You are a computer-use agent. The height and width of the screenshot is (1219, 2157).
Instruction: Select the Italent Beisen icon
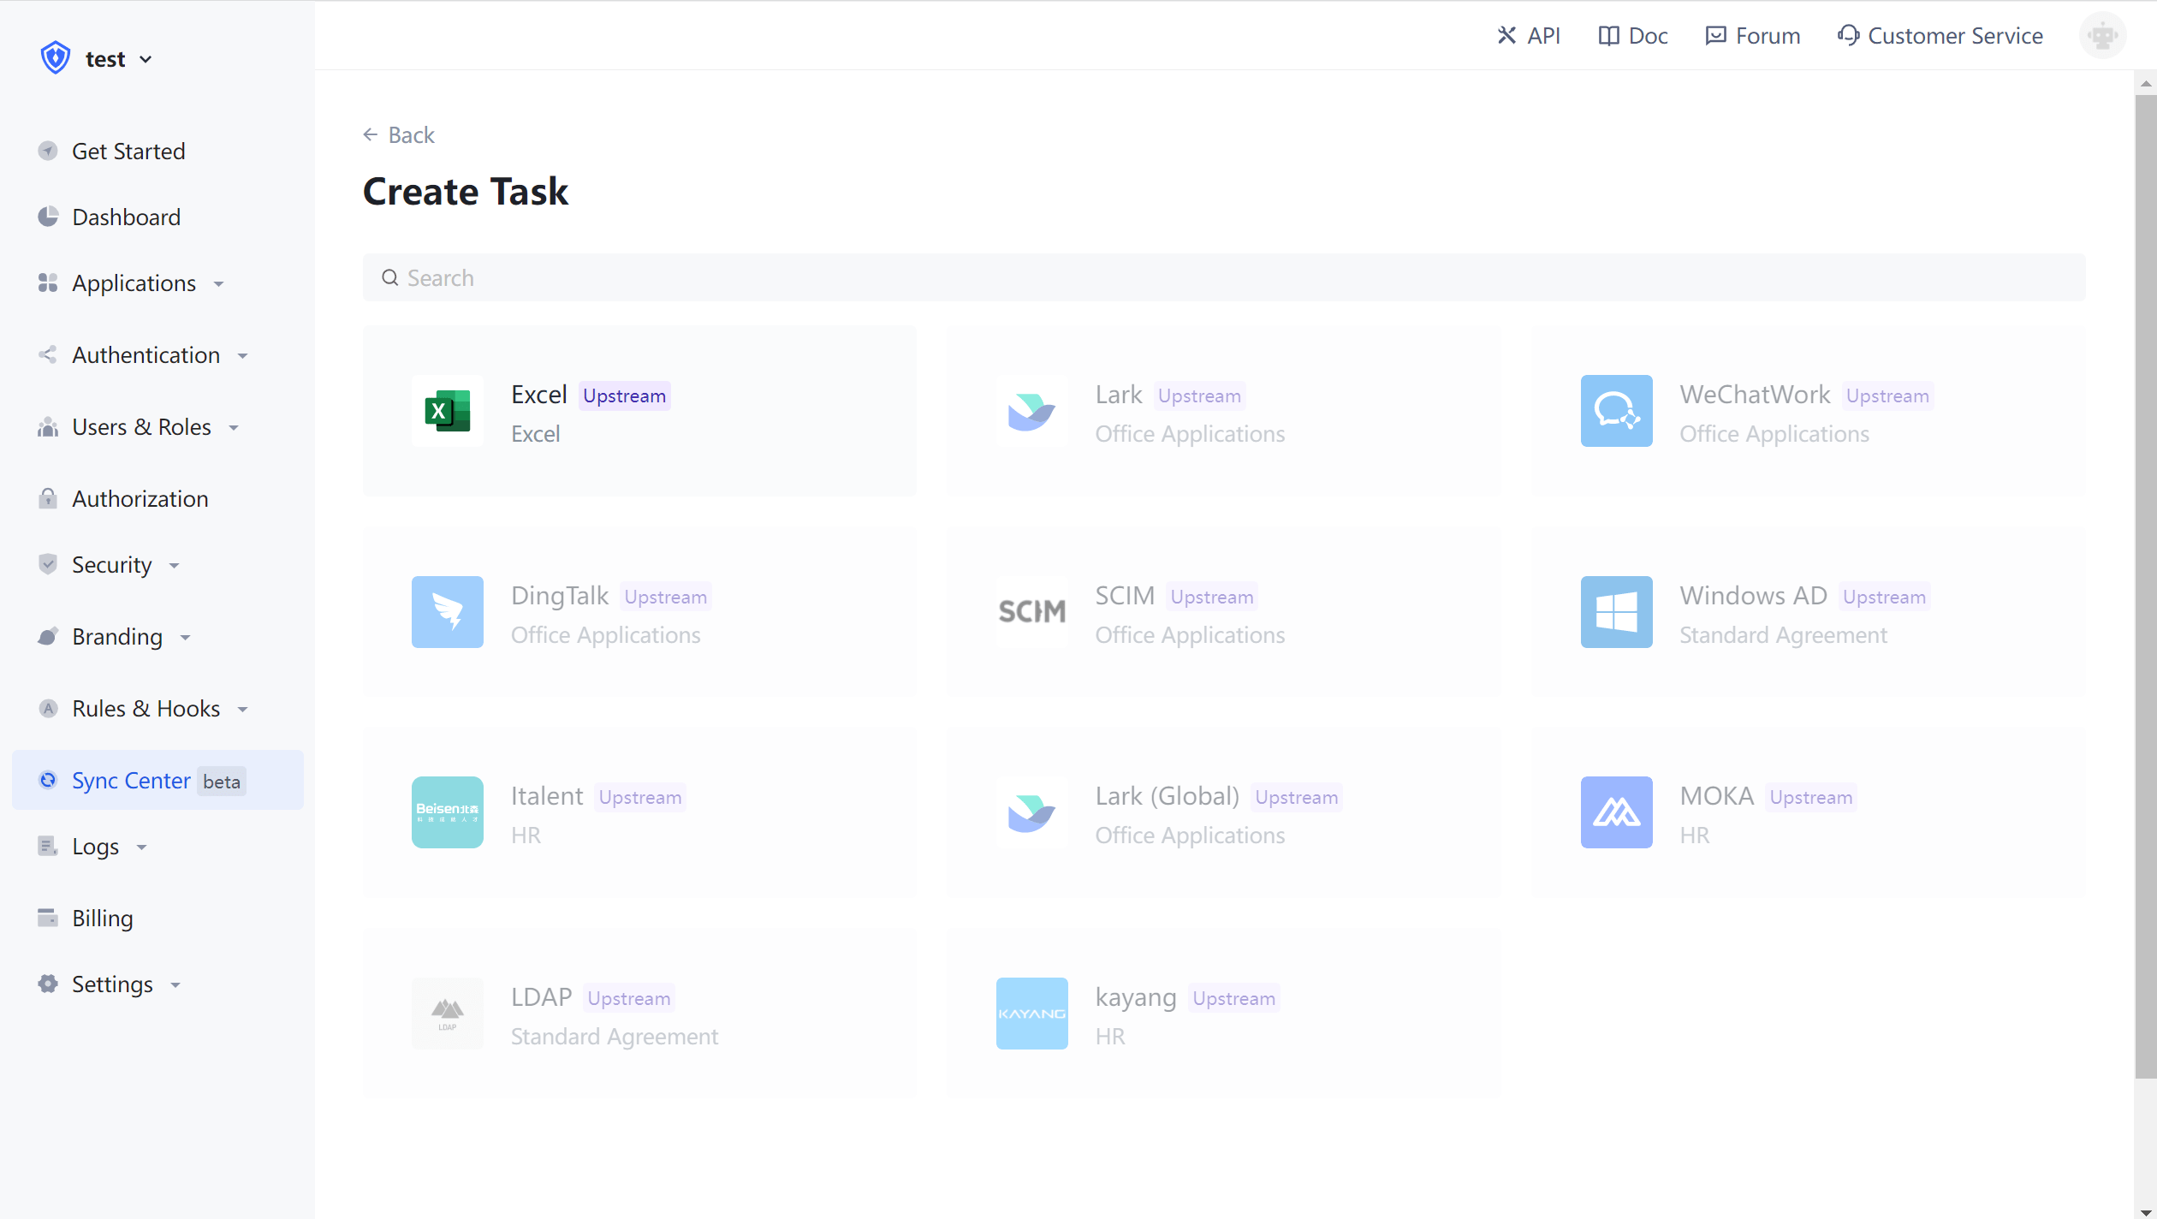(447, 812)
